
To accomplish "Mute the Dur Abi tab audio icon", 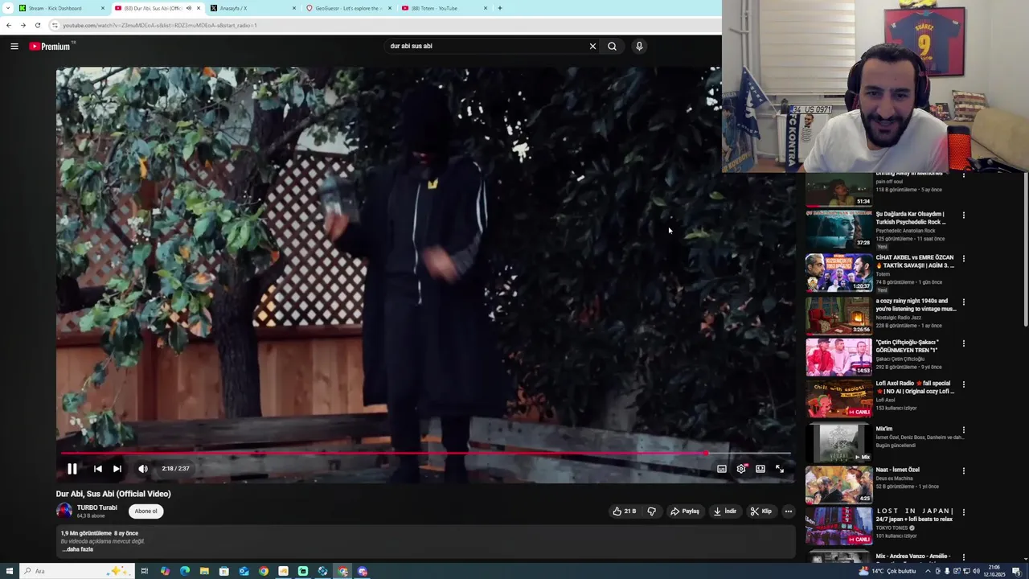I will 189,8.
